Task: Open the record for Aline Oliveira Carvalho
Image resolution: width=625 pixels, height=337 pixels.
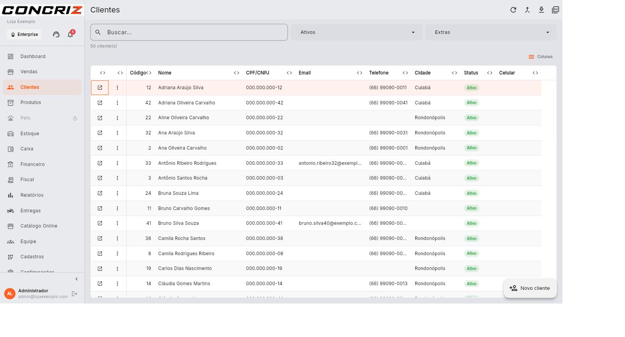Action: click(100, 118)
